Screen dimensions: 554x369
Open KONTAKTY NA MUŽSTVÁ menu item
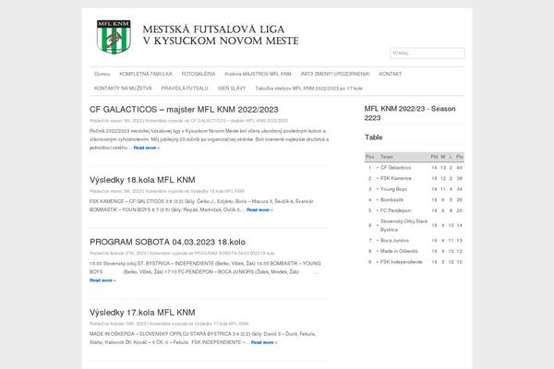point(123,89)
